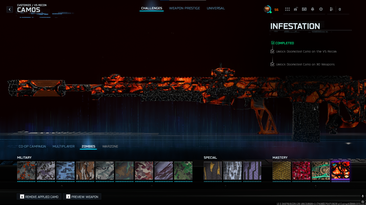Go back using the arrow beside CAMOS

click(10, 9)
